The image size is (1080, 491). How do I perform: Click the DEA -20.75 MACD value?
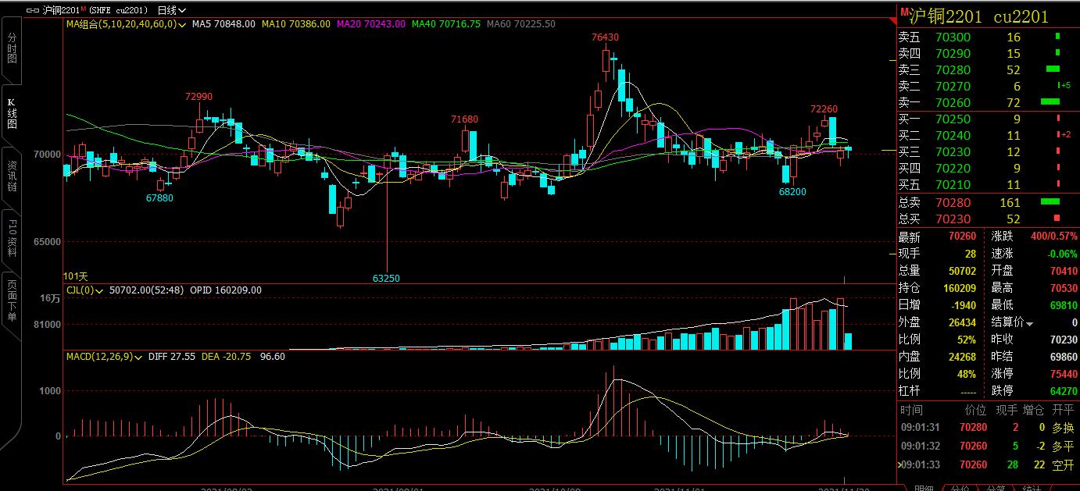227,357
